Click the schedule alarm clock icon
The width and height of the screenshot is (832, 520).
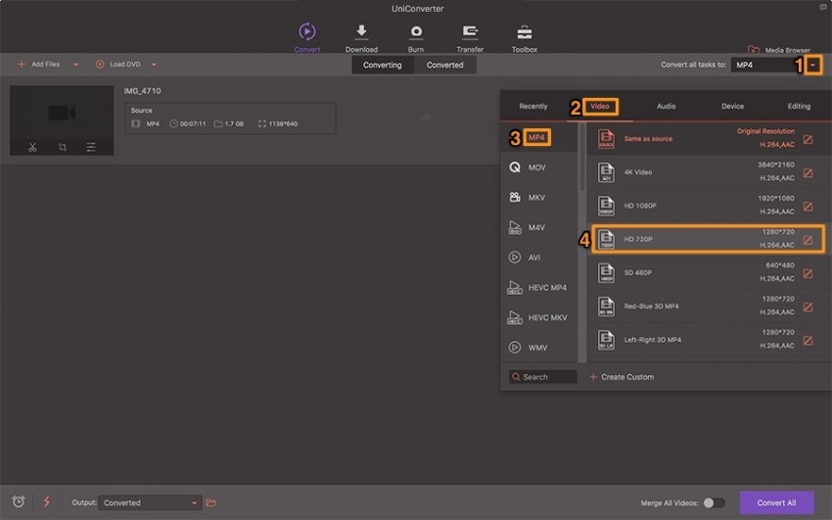[x=19, y=501]
